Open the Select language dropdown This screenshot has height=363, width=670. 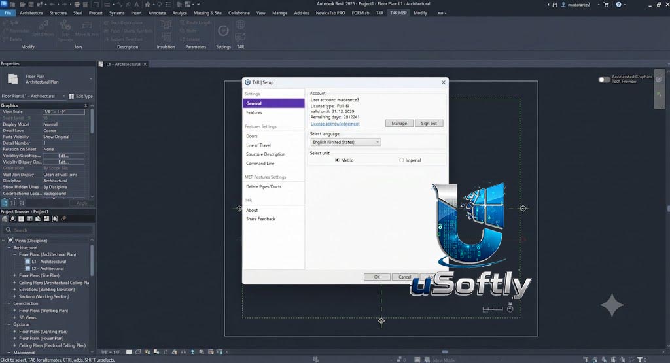click(x=345, y=142)
